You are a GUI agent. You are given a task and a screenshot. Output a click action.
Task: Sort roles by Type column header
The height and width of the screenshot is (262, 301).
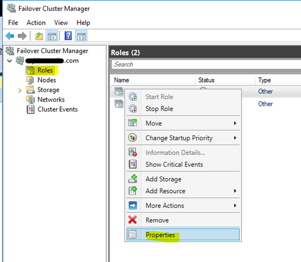(278, 80)
